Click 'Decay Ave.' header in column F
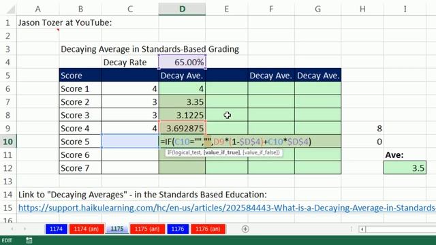This screenshot has width=436, height=245. click(271, 76)
